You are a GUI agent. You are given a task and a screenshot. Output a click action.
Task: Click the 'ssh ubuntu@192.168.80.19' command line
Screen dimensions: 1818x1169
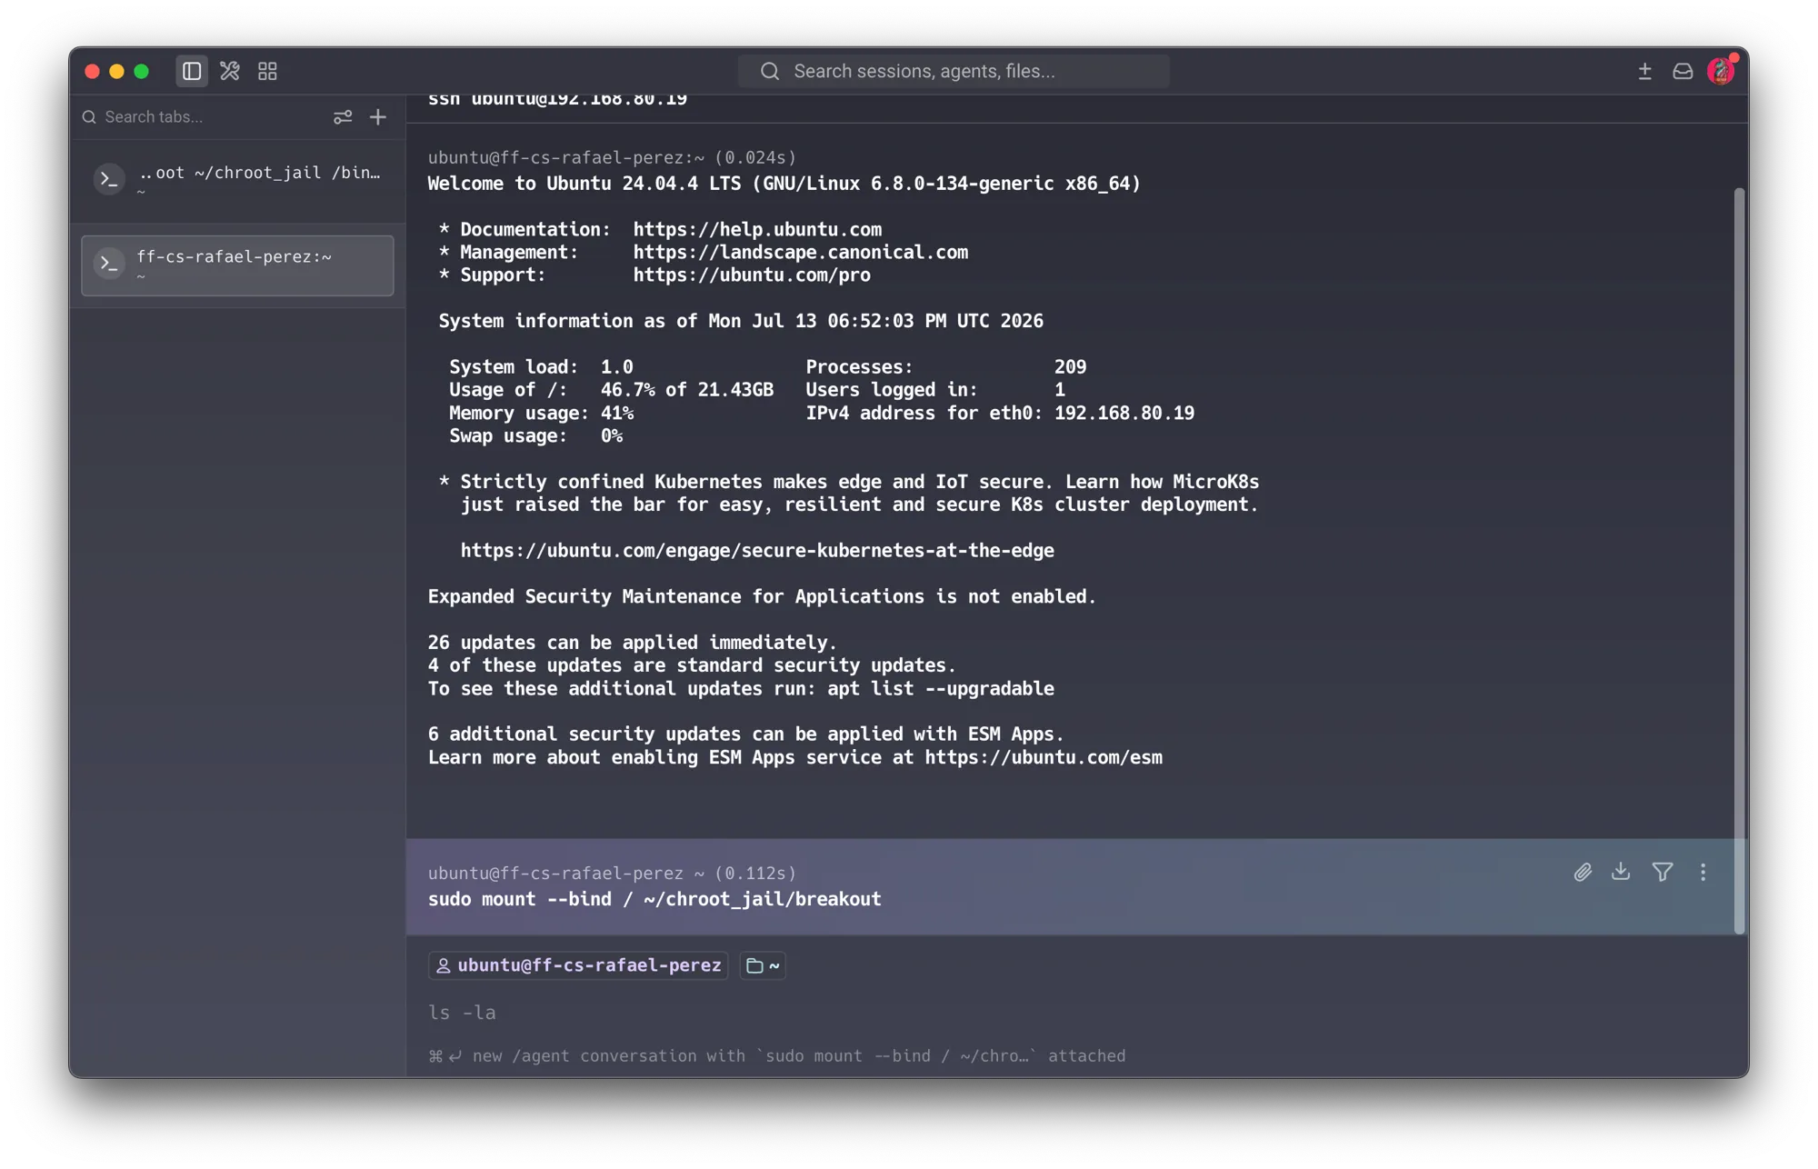(x=557, y=98)
